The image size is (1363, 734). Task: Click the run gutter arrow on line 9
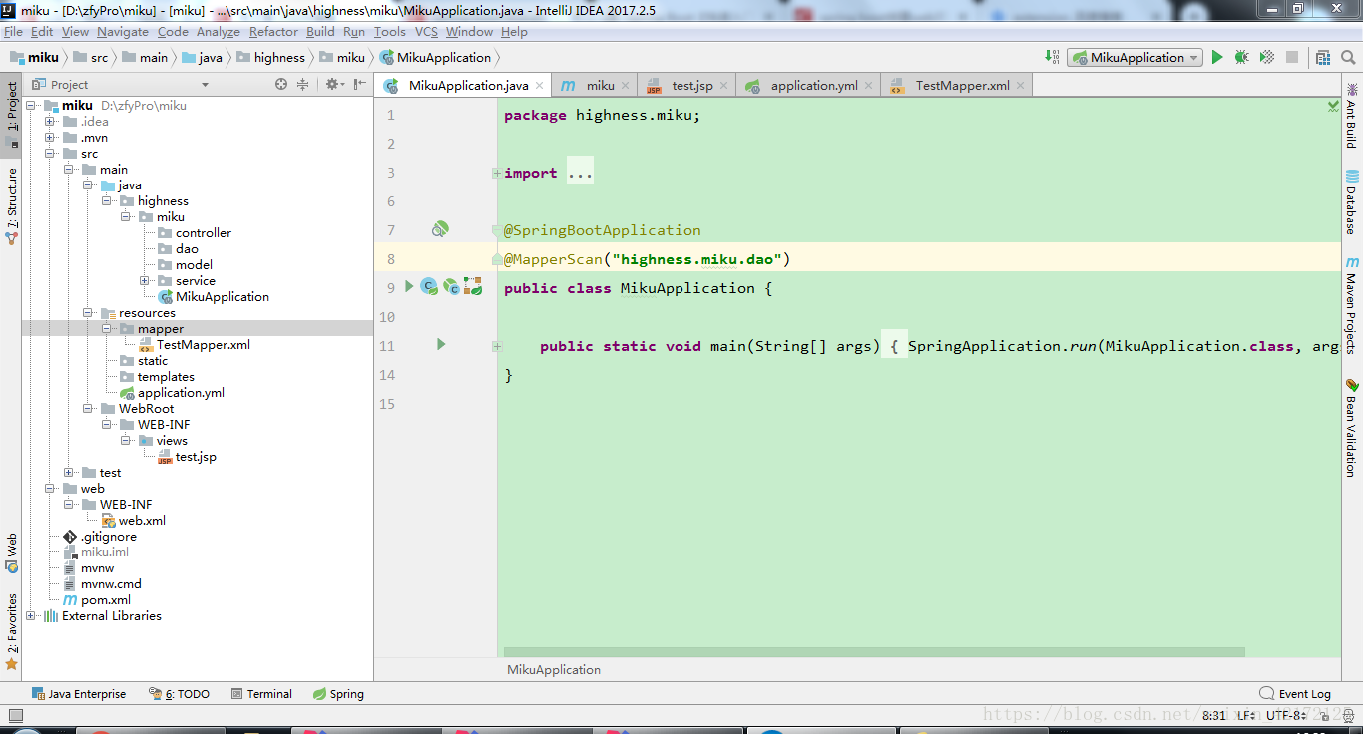point(409,287)
